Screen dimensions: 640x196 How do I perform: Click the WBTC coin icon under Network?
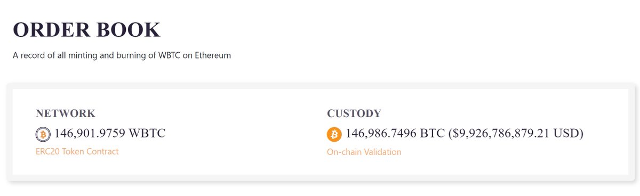pos(43,134)
